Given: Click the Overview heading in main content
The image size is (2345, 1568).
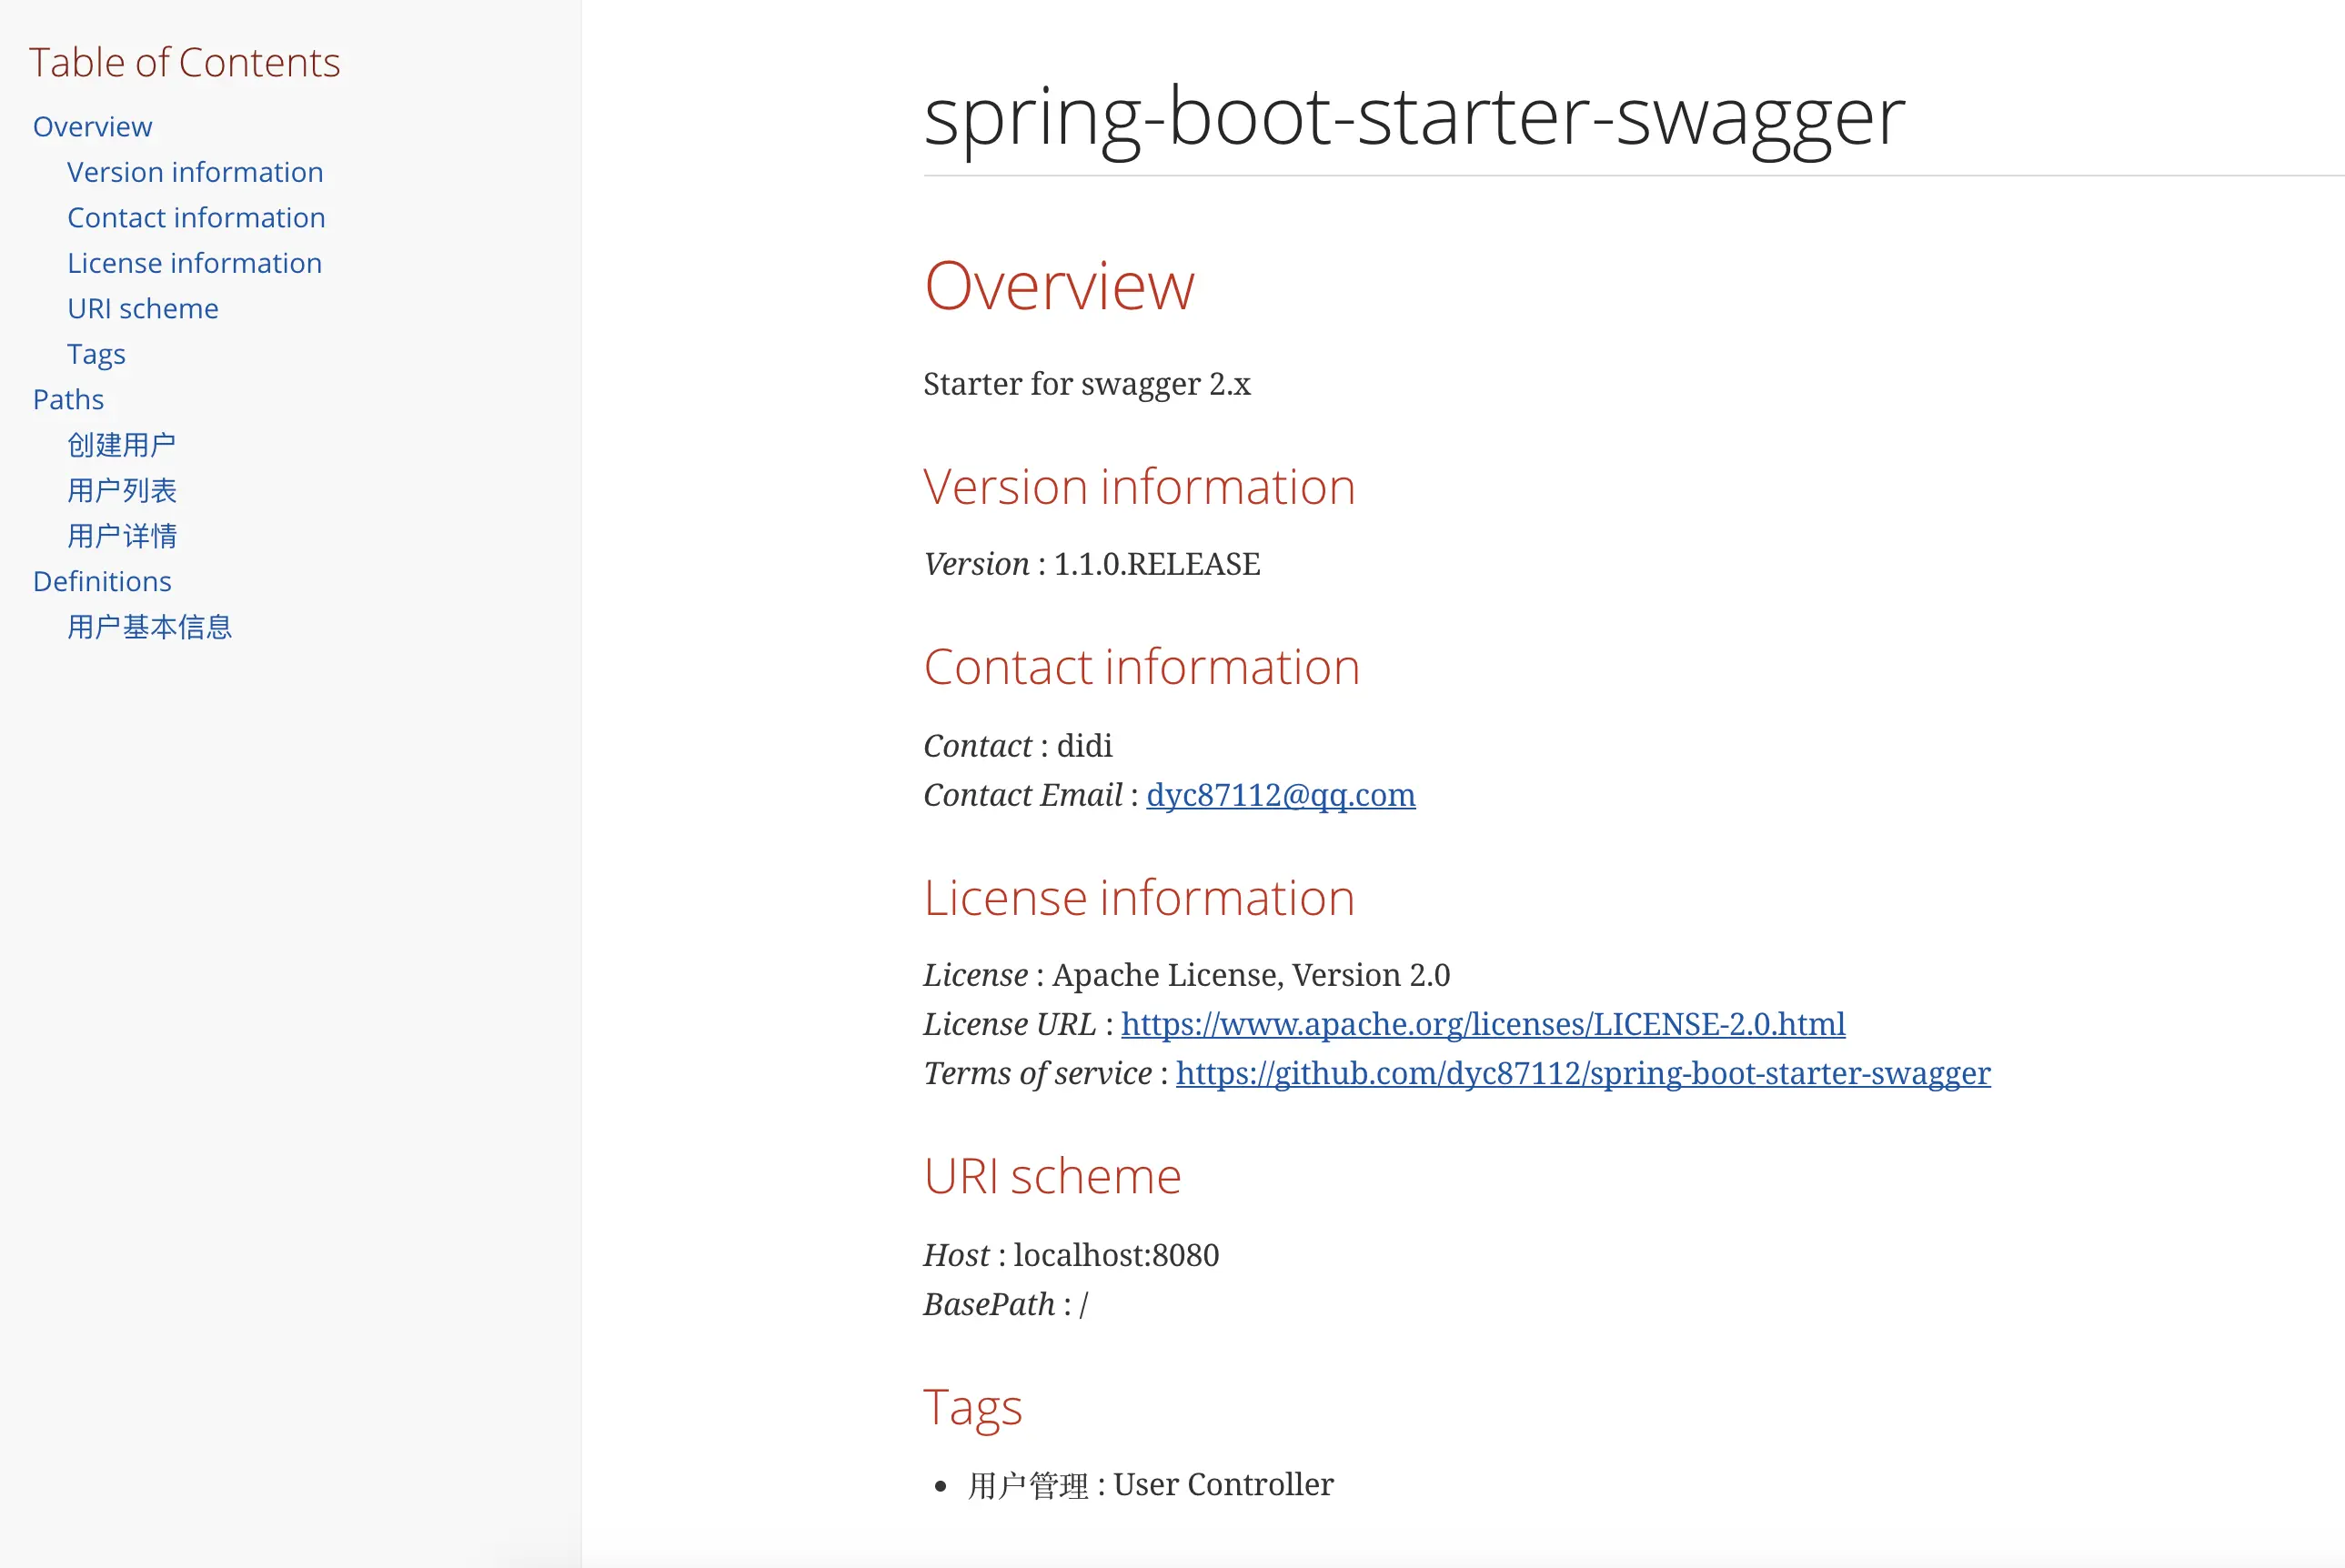Looking at the screenshot, I should point(1058,286).
